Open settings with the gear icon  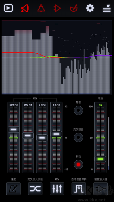90,8
